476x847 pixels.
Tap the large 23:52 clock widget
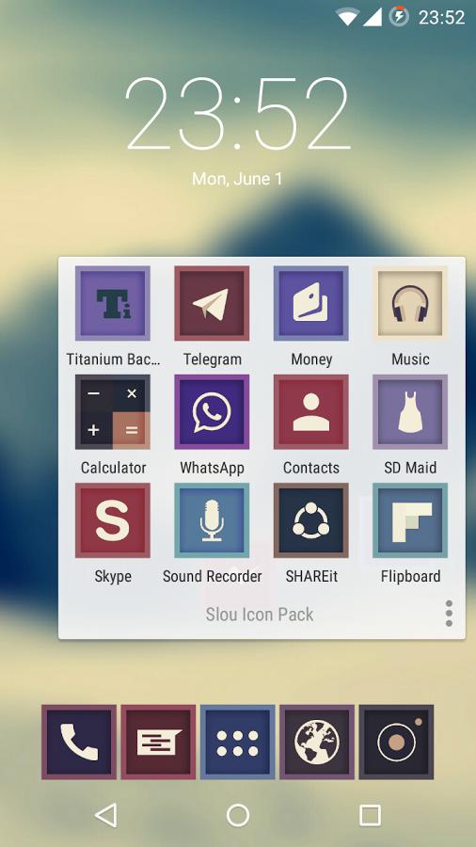pos(238,114)
